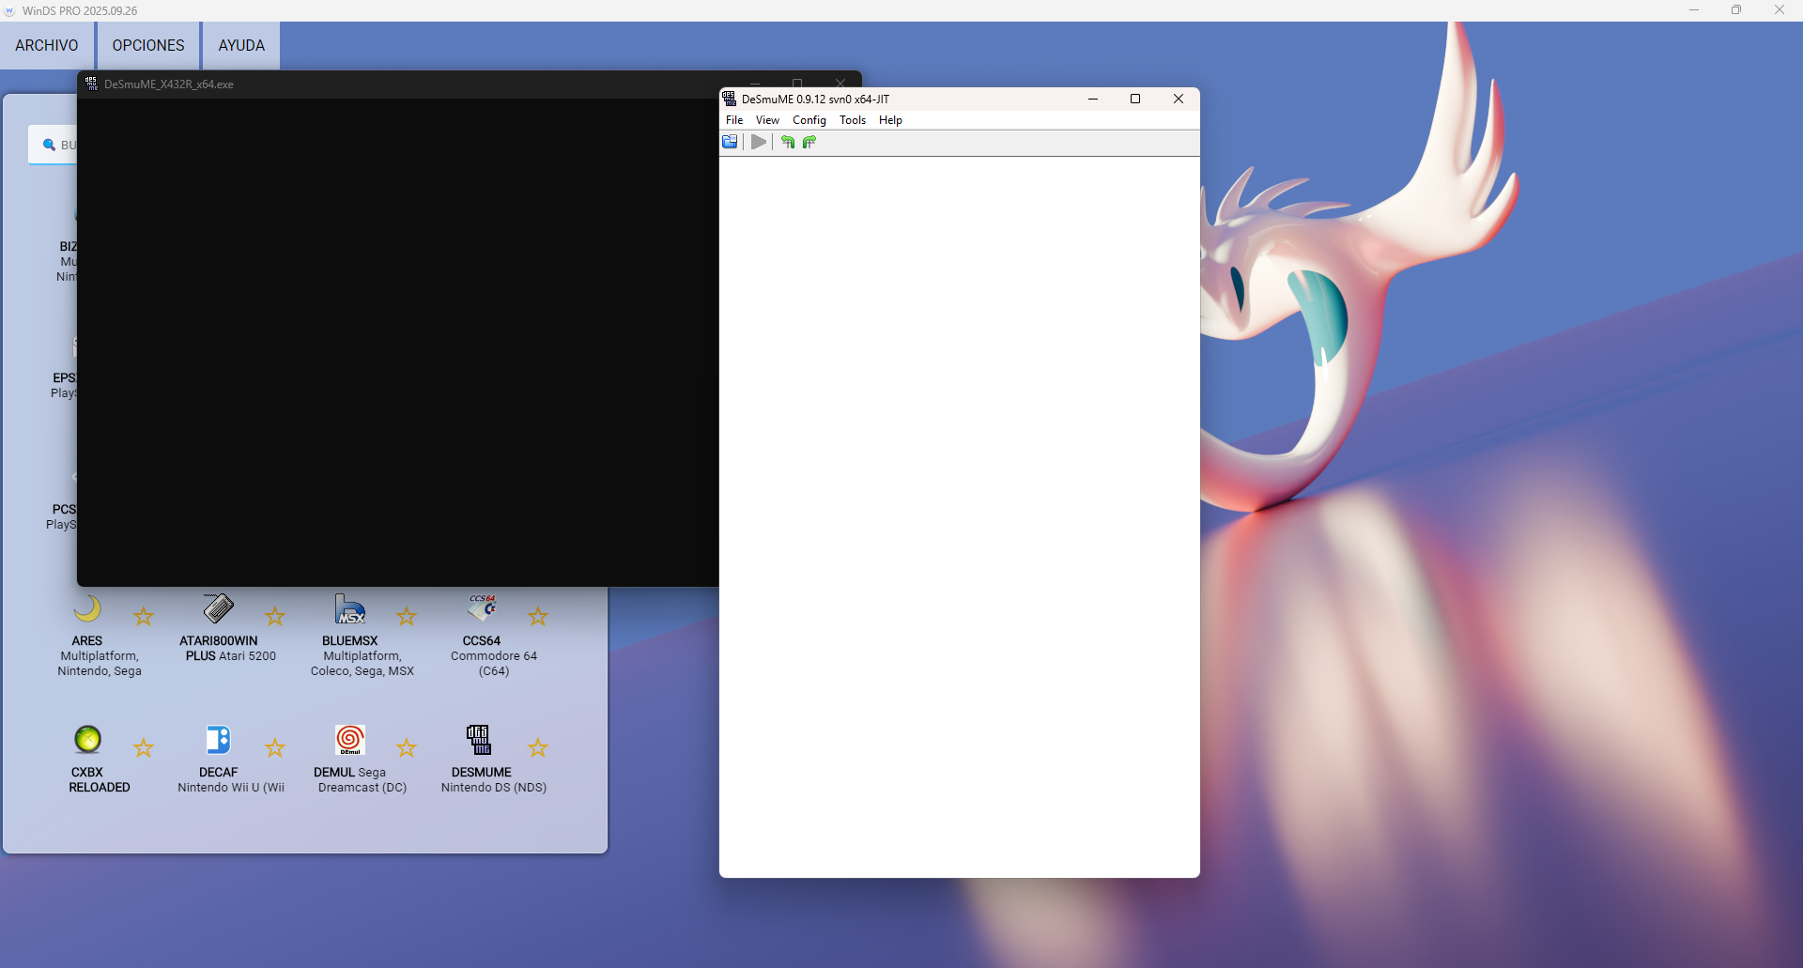
Task: Toggle favorite star for DESMUME
Action: [537, 747]
